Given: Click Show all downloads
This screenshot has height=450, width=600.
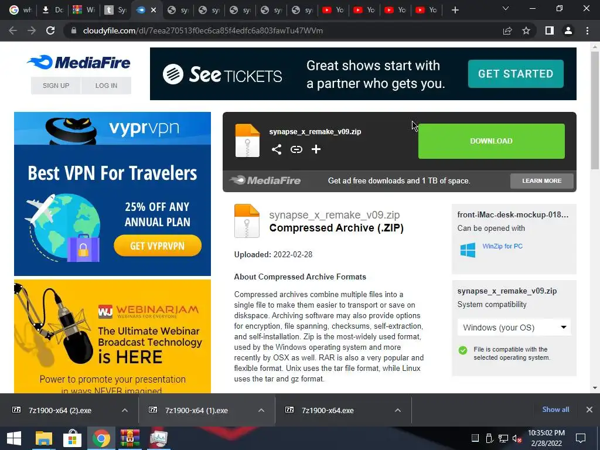Looking at the screenshot, I should click(555, 410).
